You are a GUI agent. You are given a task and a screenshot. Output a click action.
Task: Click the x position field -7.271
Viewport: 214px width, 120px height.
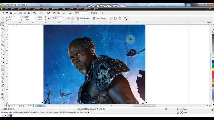pyautogui.click(x=13, y=17)
